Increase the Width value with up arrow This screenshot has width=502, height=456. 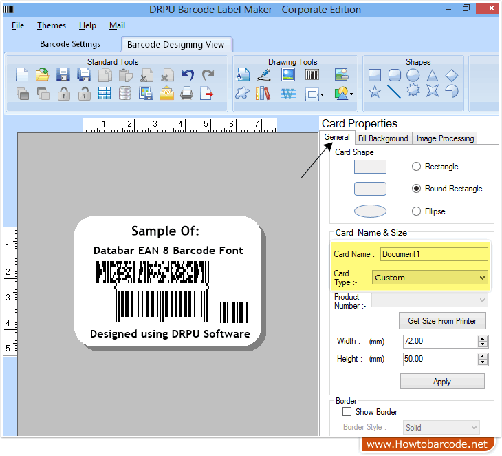pos(483,338)
